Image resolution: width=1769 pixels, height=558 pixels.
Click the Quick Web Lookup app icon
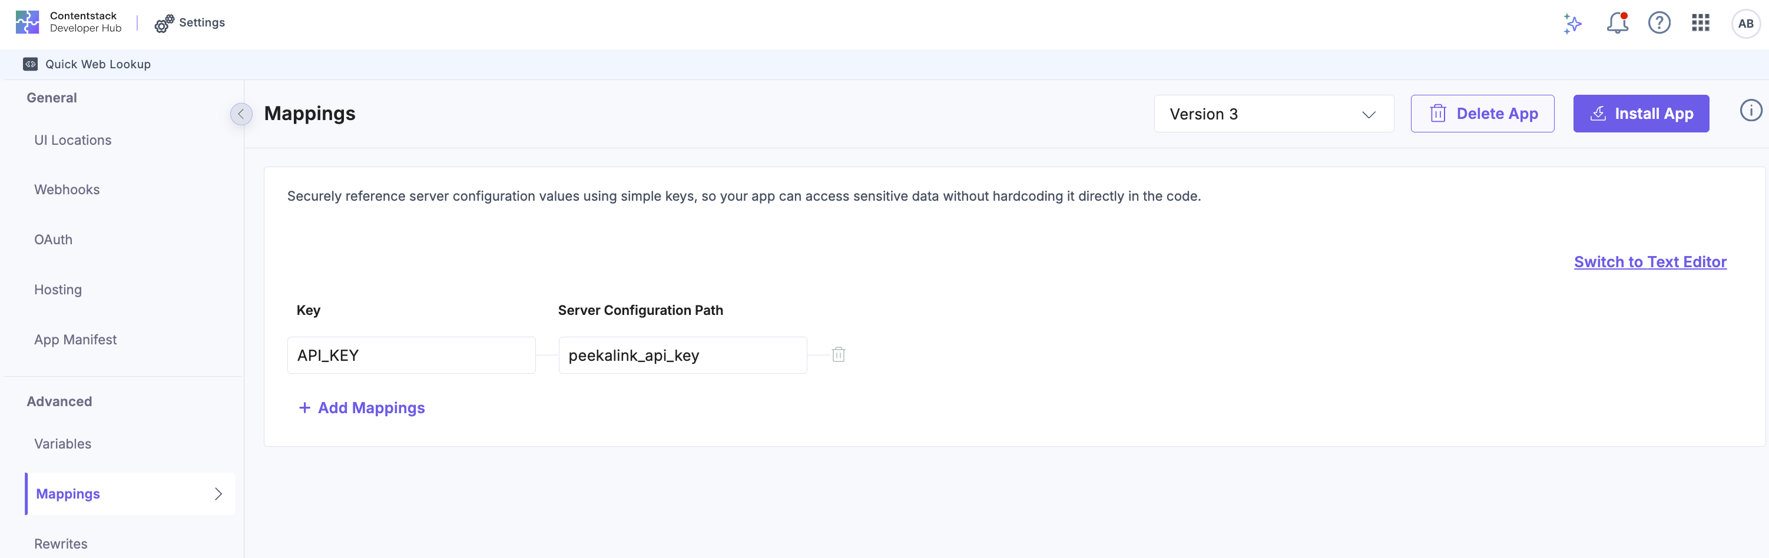(30, 65)
